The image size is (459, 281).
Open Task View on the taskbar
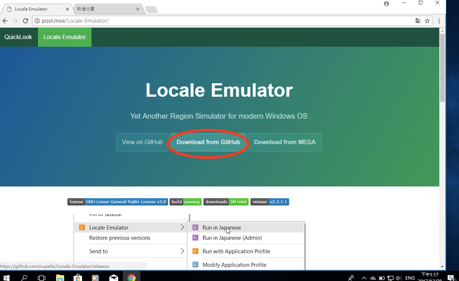[42, 278]
